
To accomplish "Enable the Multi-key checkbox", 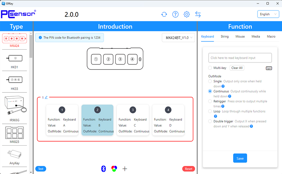I will click(x=210, y=68).
